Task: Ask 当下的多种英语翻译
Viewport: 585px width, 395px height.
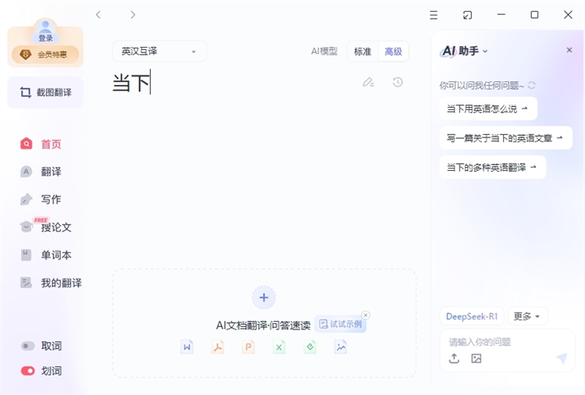Action: 492,167
